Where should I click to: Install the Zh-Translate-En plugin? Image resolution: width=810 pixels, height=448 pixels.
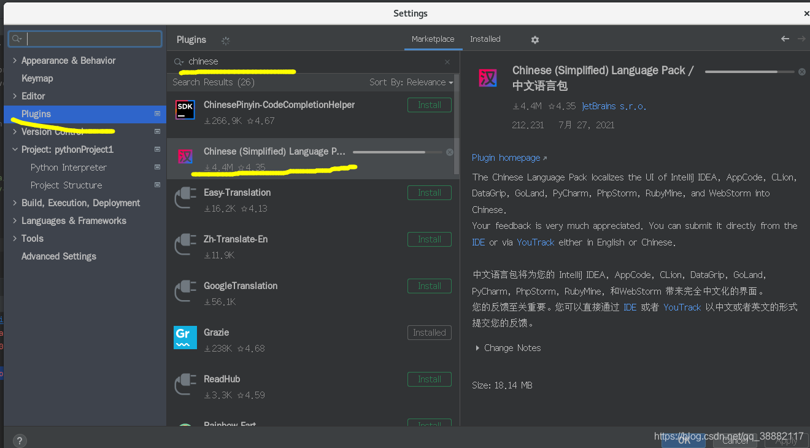(x=430, y=239)
